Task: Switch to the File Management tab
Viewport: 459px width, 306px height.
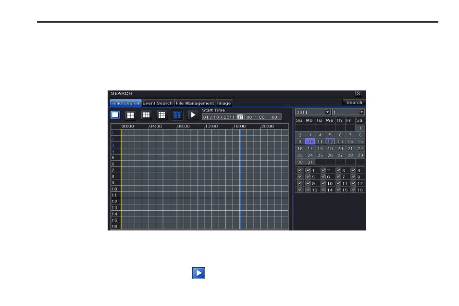Action: pos(195,103)
